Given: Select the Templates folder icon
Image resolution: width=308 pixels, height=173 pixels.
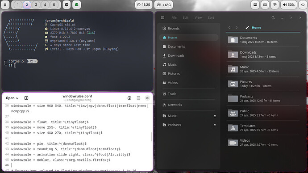Looking at the screenshot, I should coord(233,128).
